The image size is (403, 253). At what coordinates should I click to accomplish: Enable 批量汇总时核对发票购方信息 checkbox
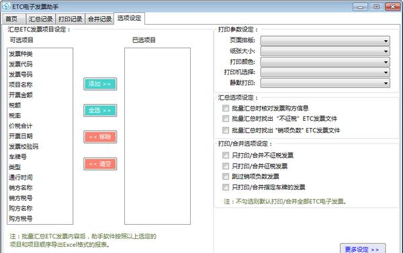point(226,108)
